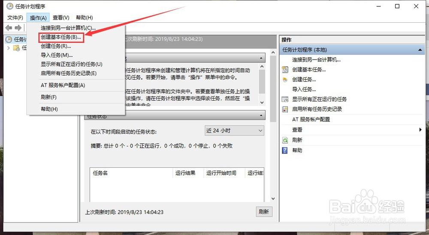429x235 pixels.
Task: Click label 在以下时间段启动的任务状态:
Action: tap(124, 132)
